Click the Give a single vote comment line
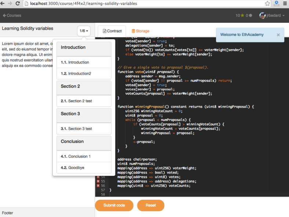 163,67
